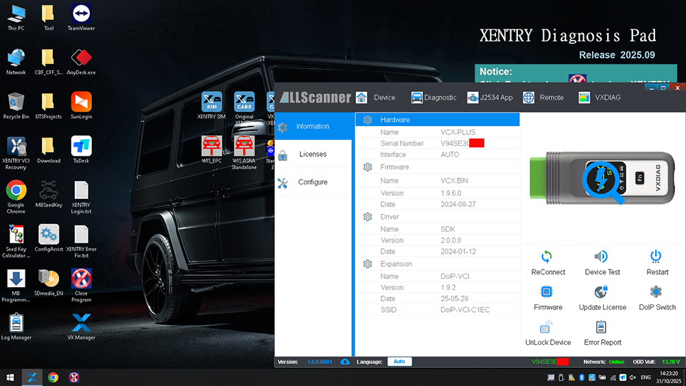Click the UnLock Device icon
Viewport: 686px width, 386px height.
(547, 328)
